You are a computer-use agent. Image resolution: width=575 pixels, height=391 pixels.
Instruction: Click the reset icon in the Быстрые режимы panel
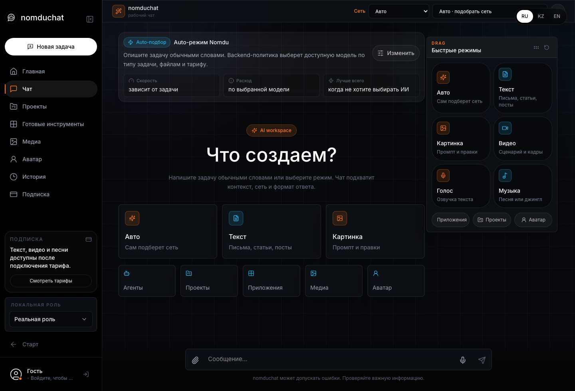pos(547,47)
